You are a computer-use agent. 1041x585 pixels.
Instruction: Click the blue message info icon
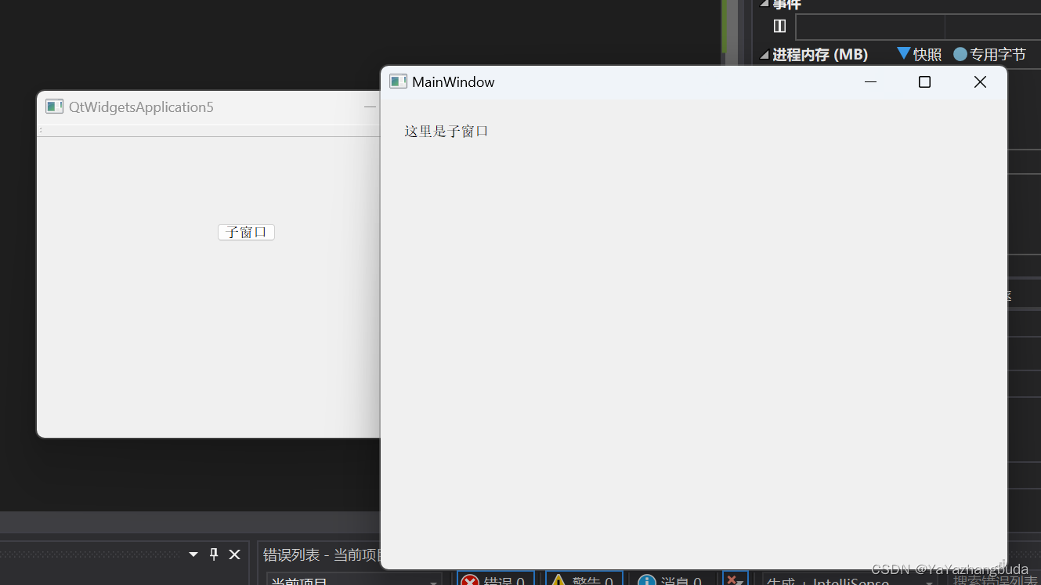point(646,580)
